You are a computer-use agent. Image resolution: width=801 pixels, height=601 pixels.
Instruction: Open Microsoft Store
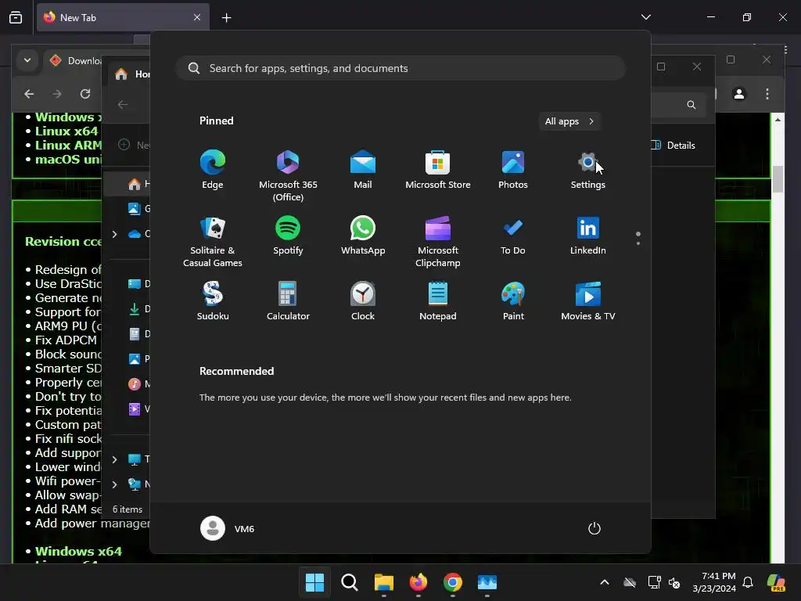pyautogui.click(x=438, y=170)
